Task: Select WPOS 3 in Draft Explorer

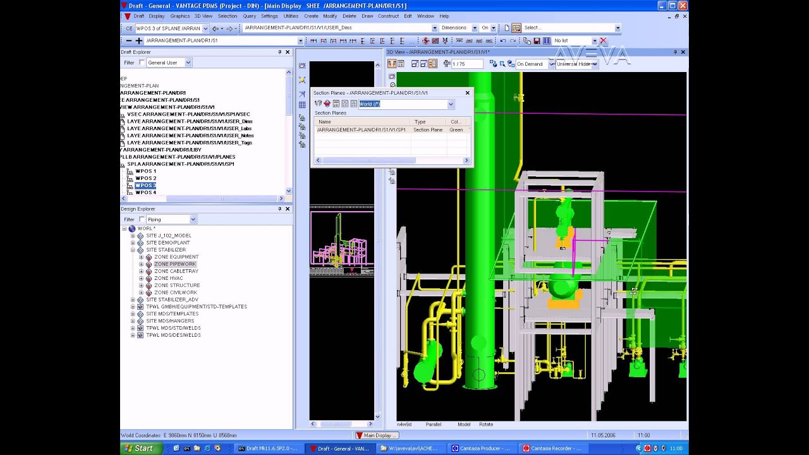Action: click(145, 185)
